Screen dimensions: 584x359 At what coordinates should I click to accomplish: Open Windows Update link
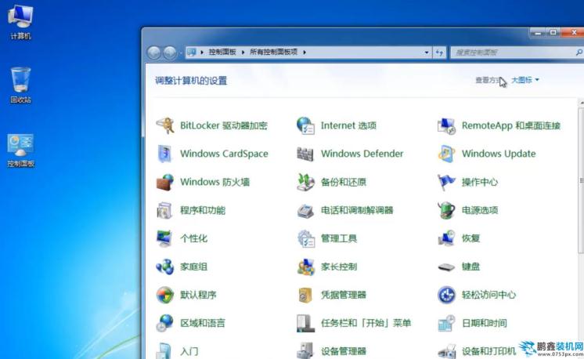[x=498, y=154]
